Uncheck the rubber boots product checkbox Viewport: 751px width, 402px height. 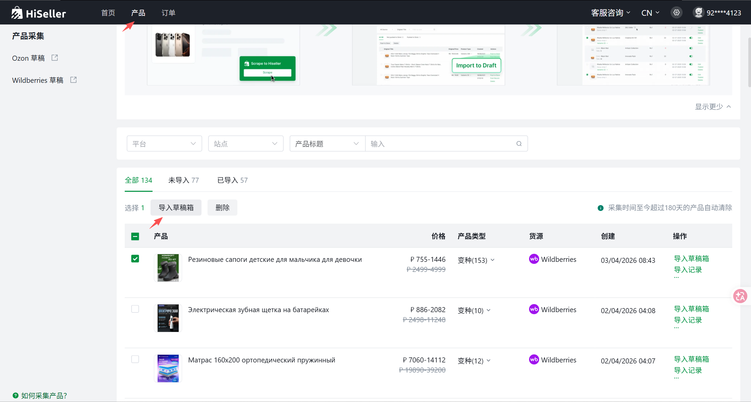135,259
